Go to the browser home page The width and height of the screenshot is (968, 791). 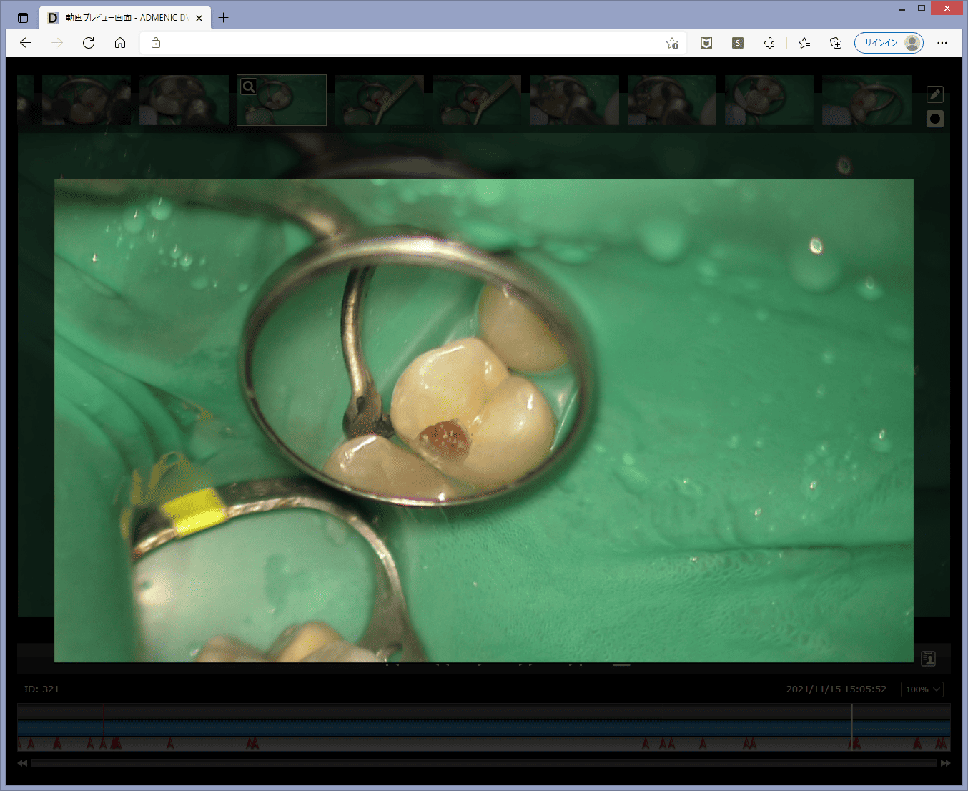click(x=120, y=43)
